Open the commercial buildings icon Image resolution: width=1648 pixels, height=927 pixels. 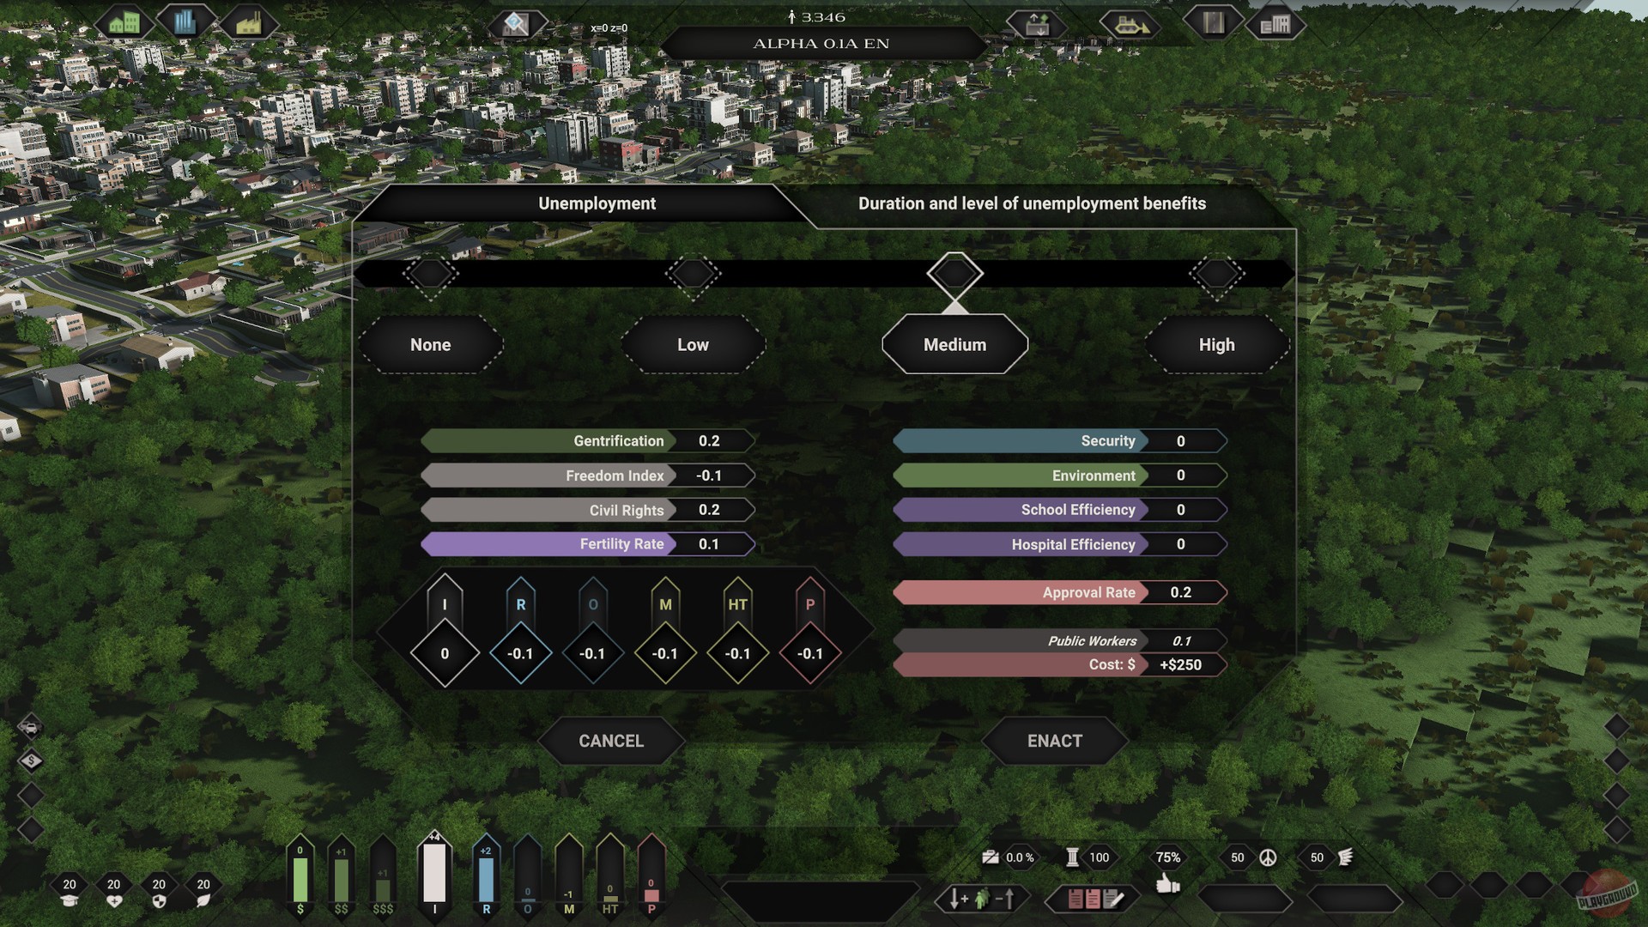pos(184,22)
